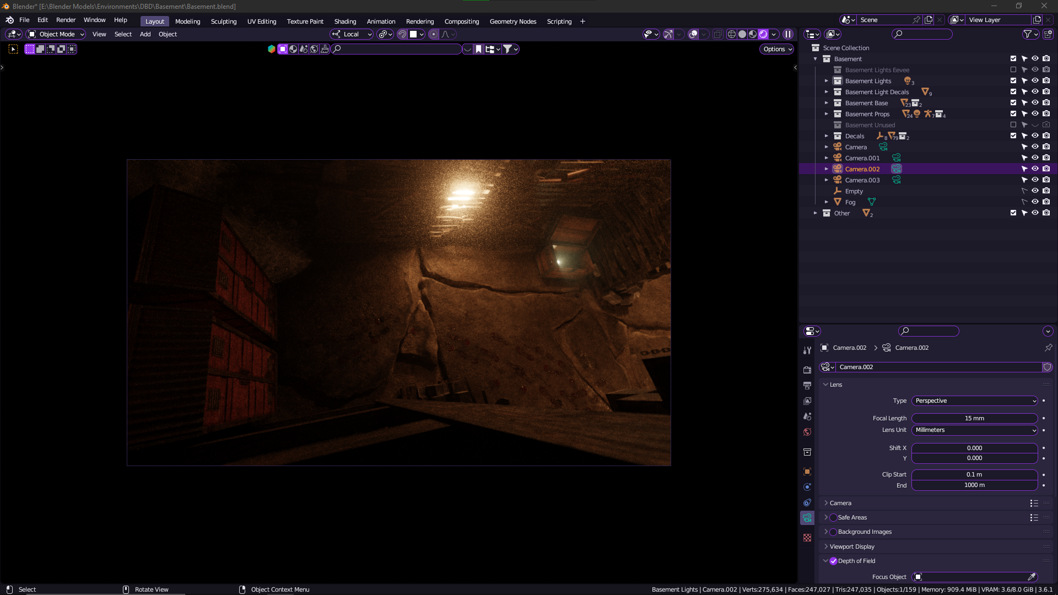Uncheck the Basement Props collection

click(x=1013, y=114)
